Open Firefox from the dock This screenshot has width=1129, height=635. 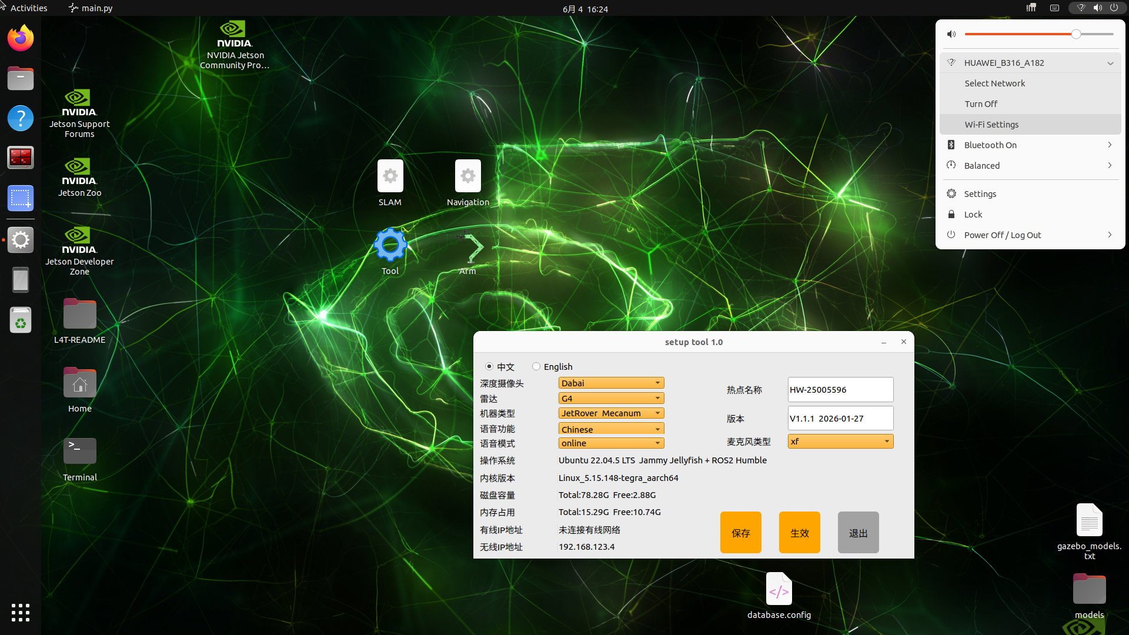tap(21, 38)
